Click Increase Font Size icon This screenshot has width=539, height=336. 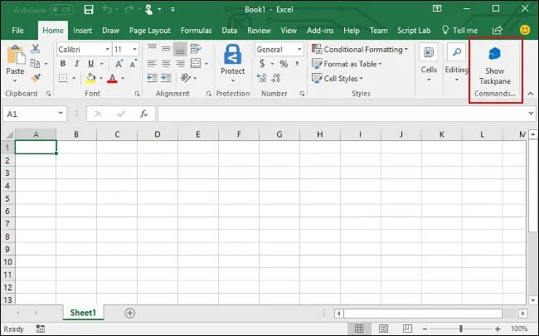(x=119, y=64)
